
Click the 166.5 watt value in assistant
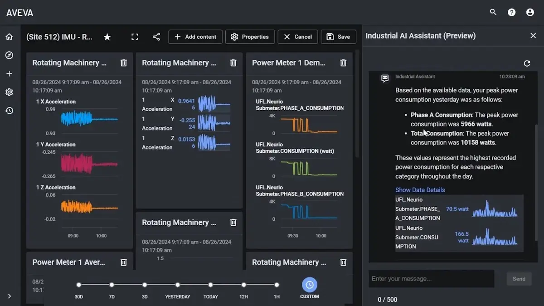(x=461, y=237)
